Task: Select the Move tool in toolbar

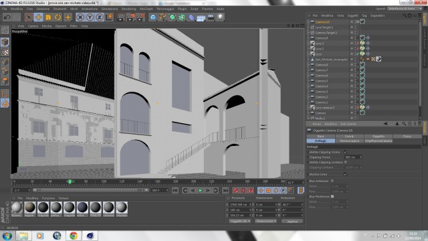Action: (x=39, y=17)
